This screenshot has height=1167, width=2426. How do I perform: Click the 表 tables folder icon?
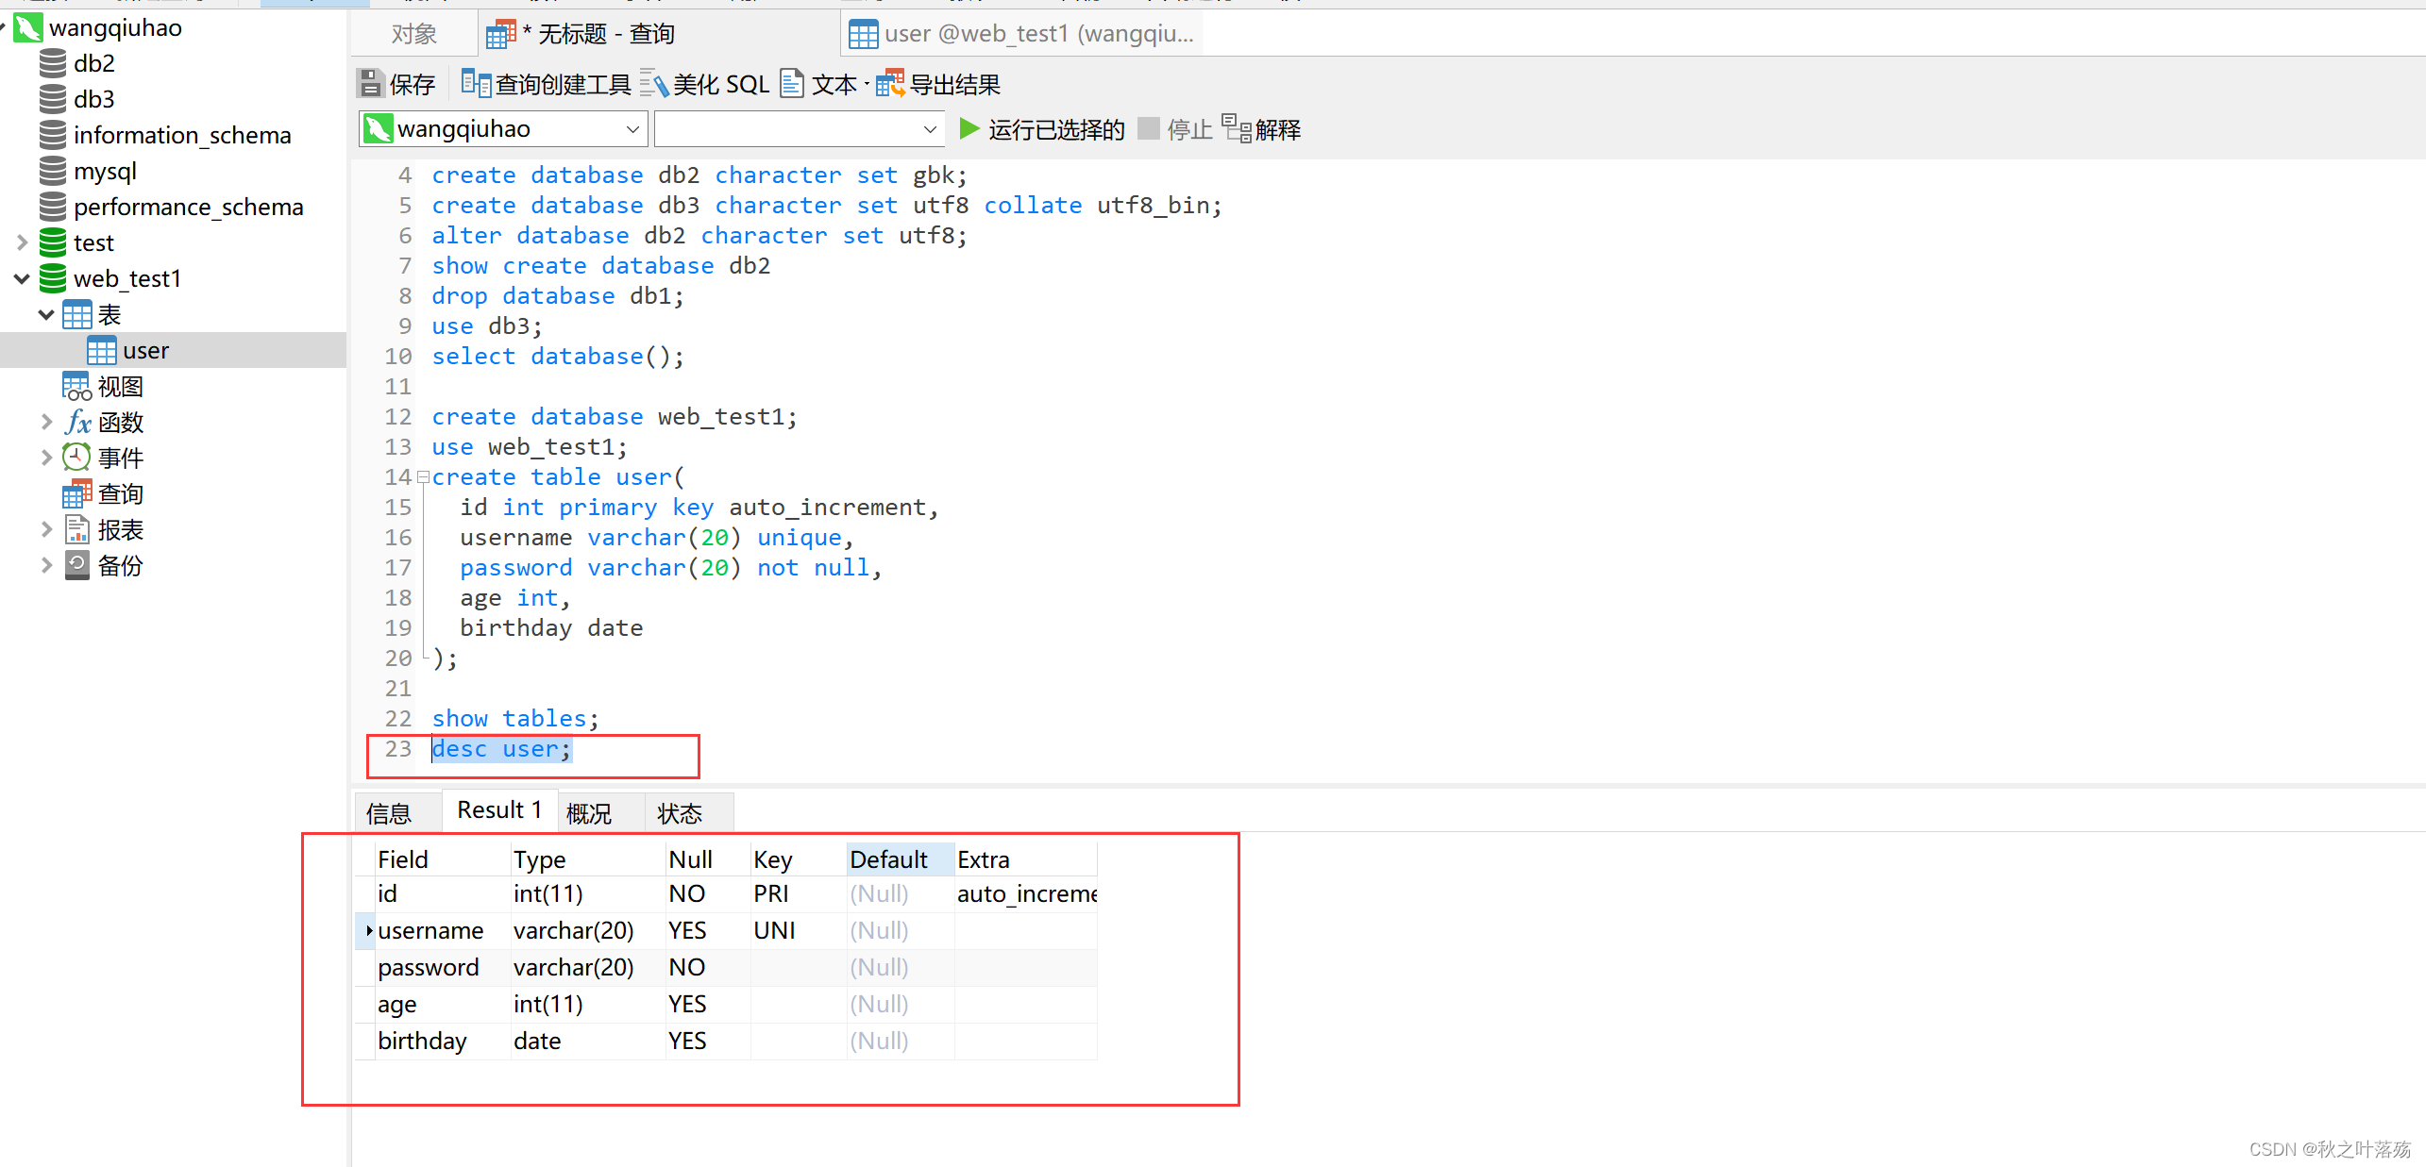77,314
